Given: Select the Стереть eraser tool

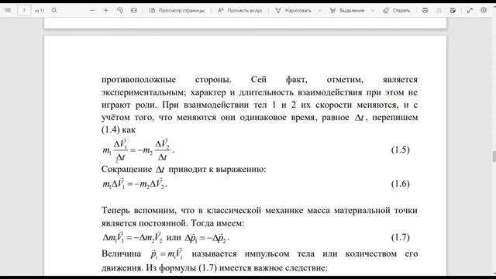Looking at the screenshot, I should pos(397,10).
